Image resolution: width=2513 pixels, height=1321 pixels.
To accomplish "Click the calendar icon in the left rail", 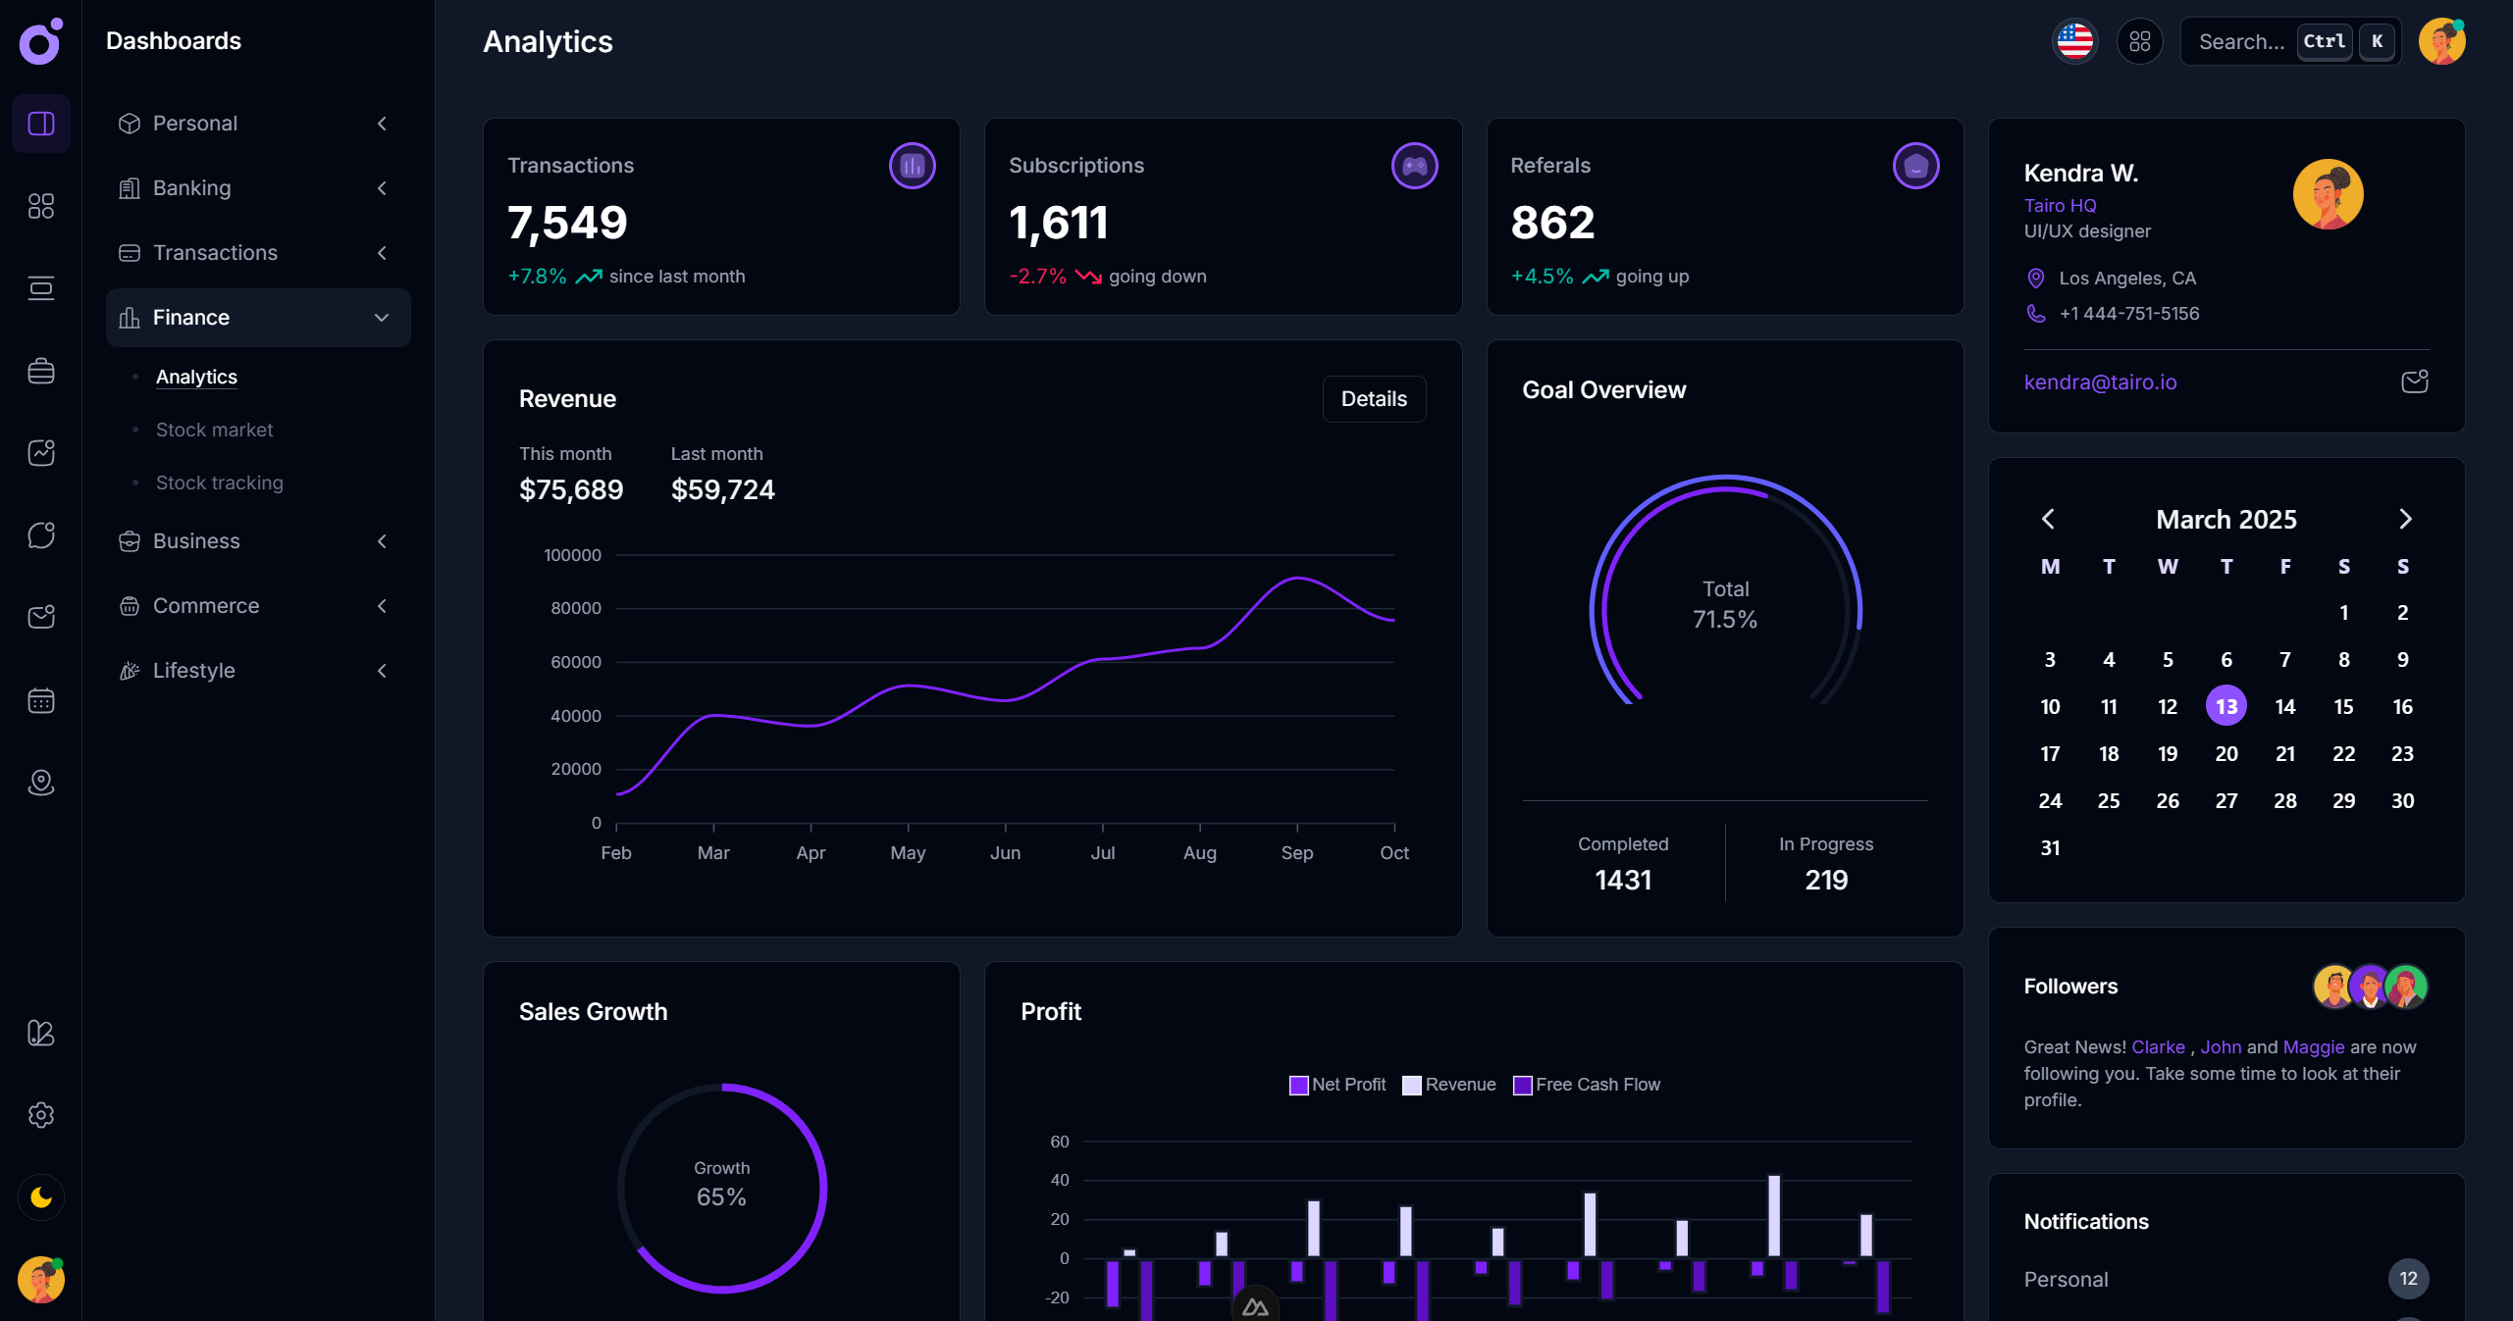I will [x=40, y=699].
